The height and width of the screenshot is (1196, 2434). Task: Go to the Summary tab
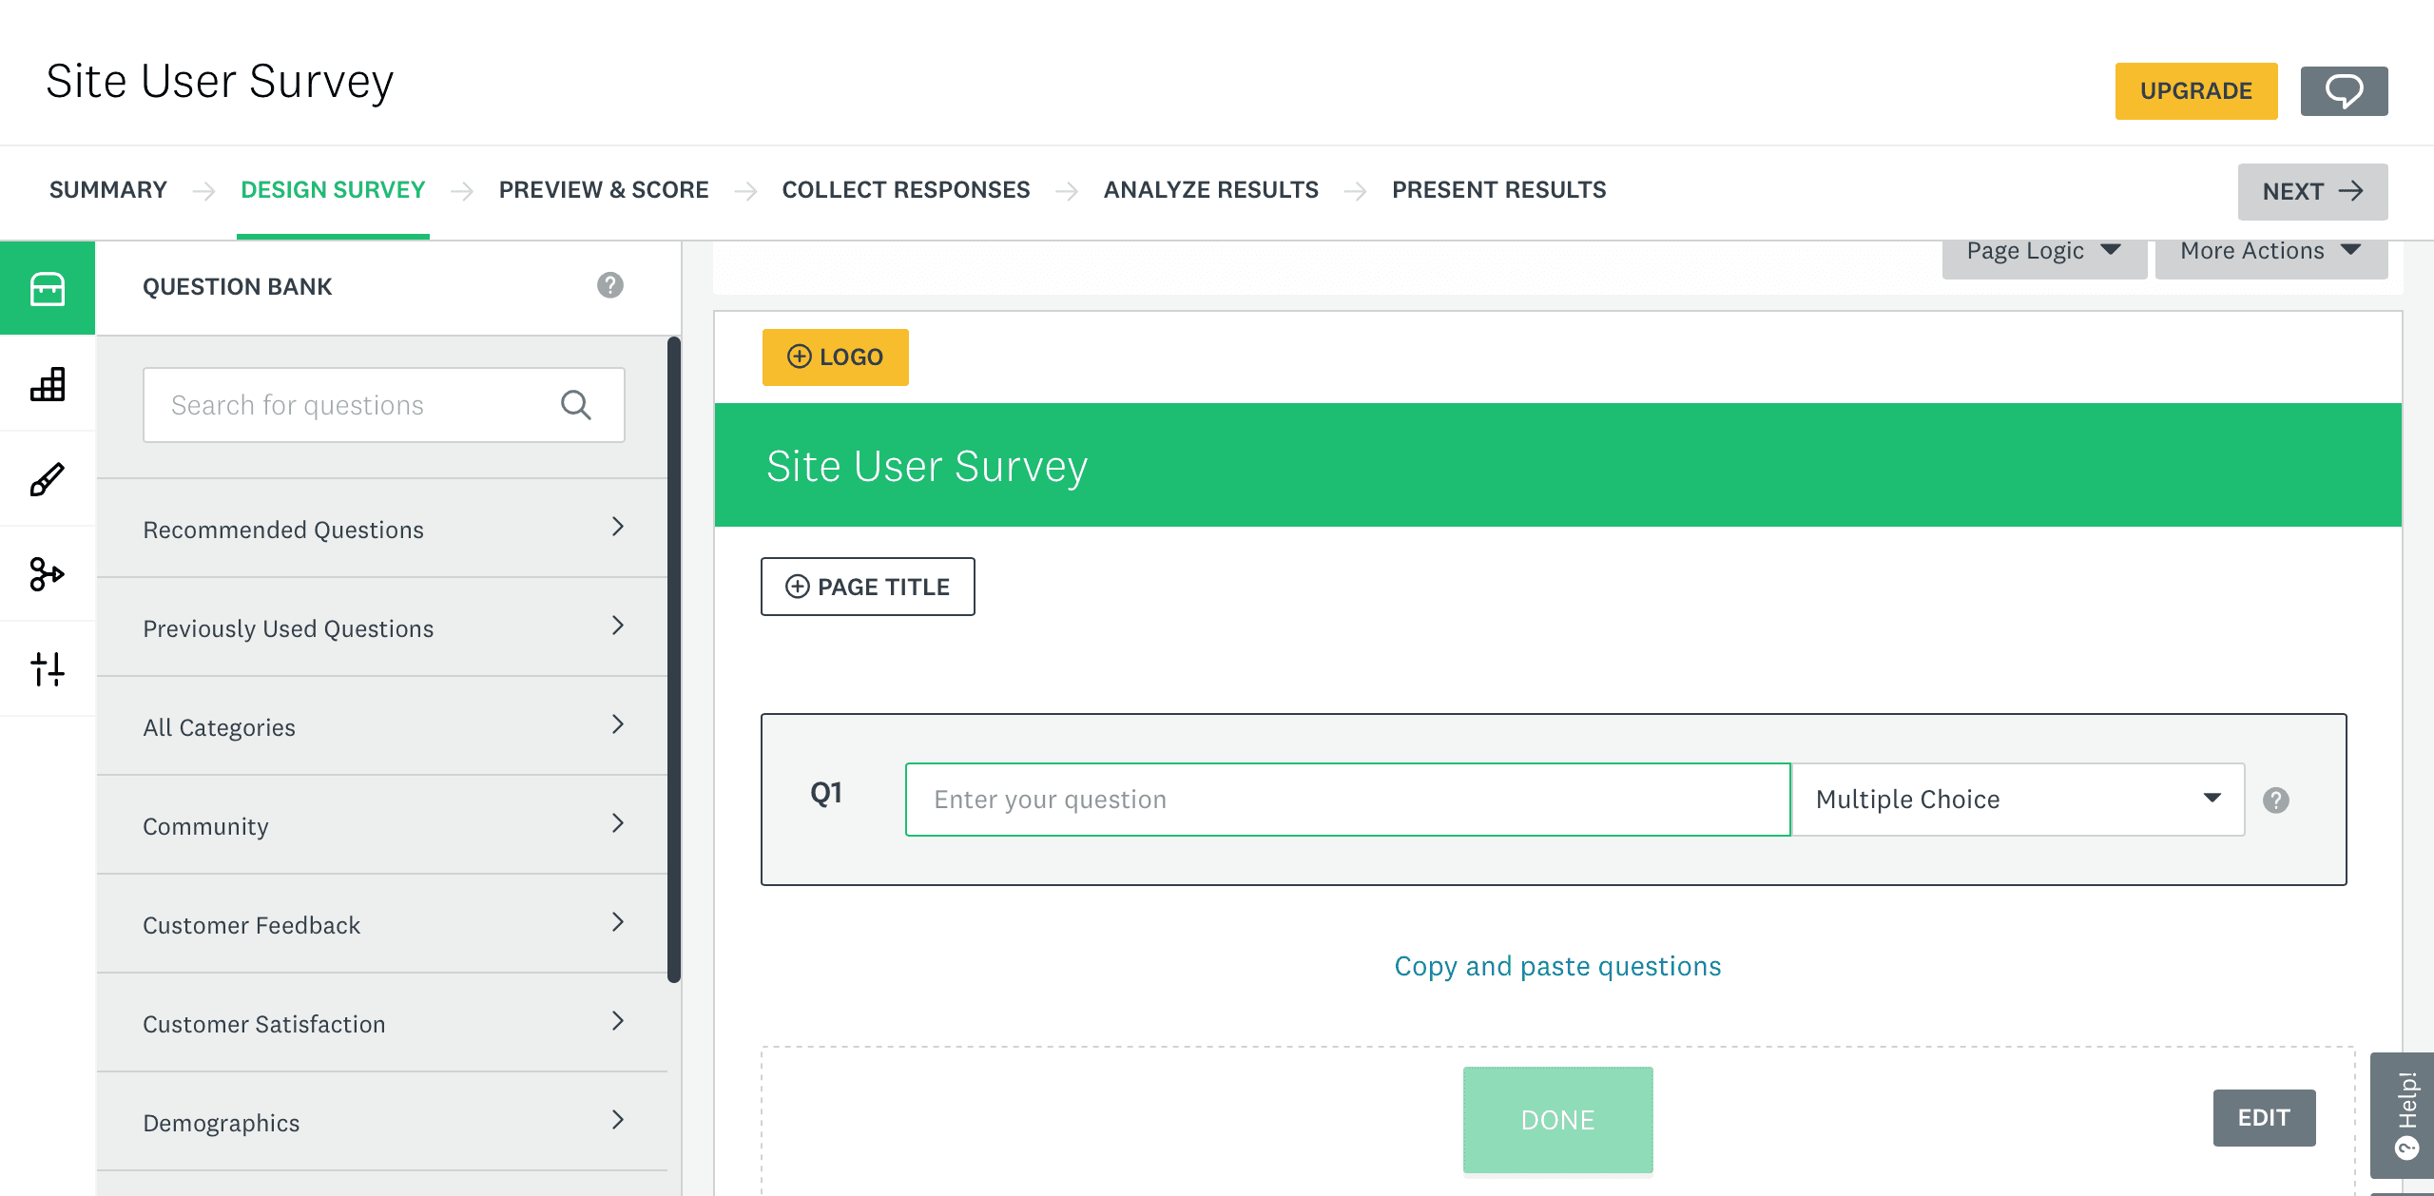coord(108,190)
